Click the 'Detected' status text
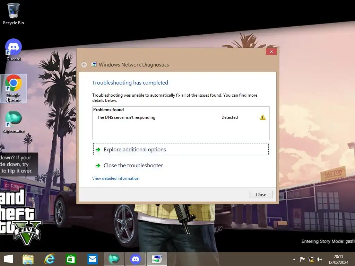Image resolution: width=355 pixels, height=266 pixels. click(230, 117)
